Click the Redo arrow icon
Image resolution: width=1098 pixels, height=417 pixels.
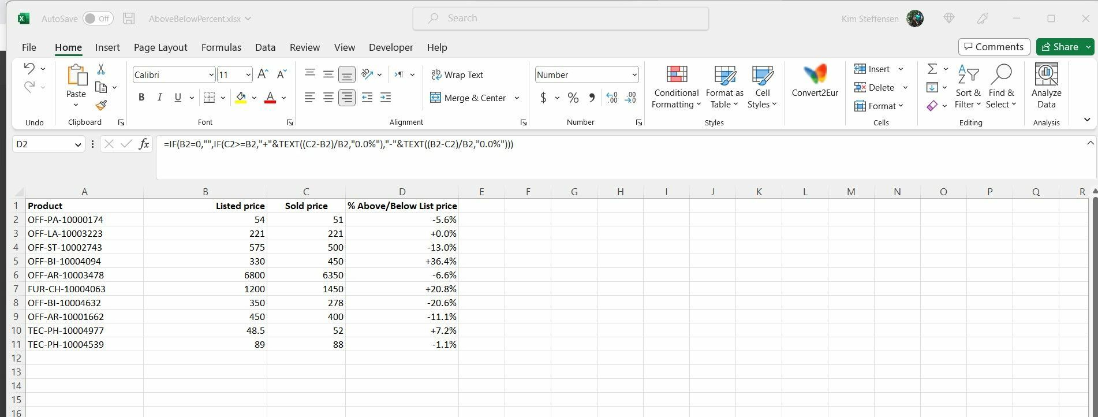coord(29,87)
